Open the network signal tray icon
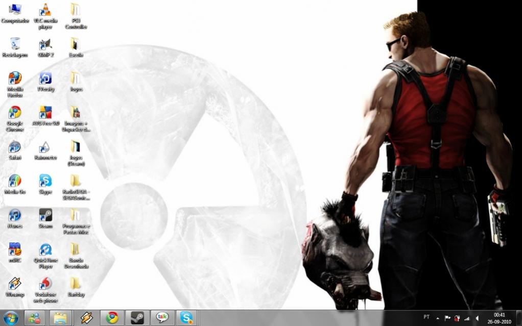The height and width of the screenshot is (326, 522). pos(467,318)
